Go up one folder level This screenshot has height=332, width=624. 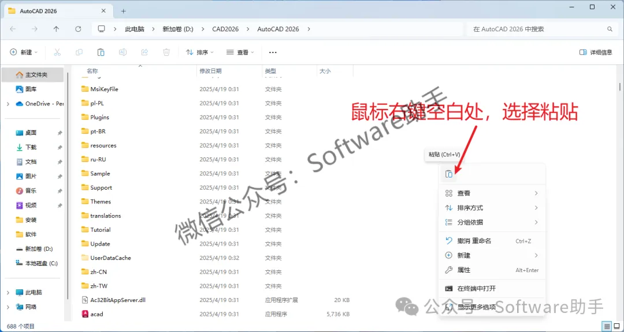click(56, 29)
